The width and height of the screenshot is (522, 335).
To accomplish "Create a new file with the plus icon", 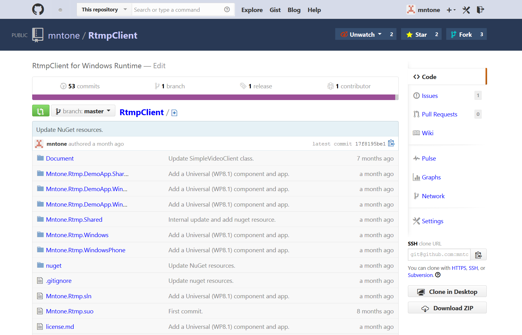I will click(174, 113).
